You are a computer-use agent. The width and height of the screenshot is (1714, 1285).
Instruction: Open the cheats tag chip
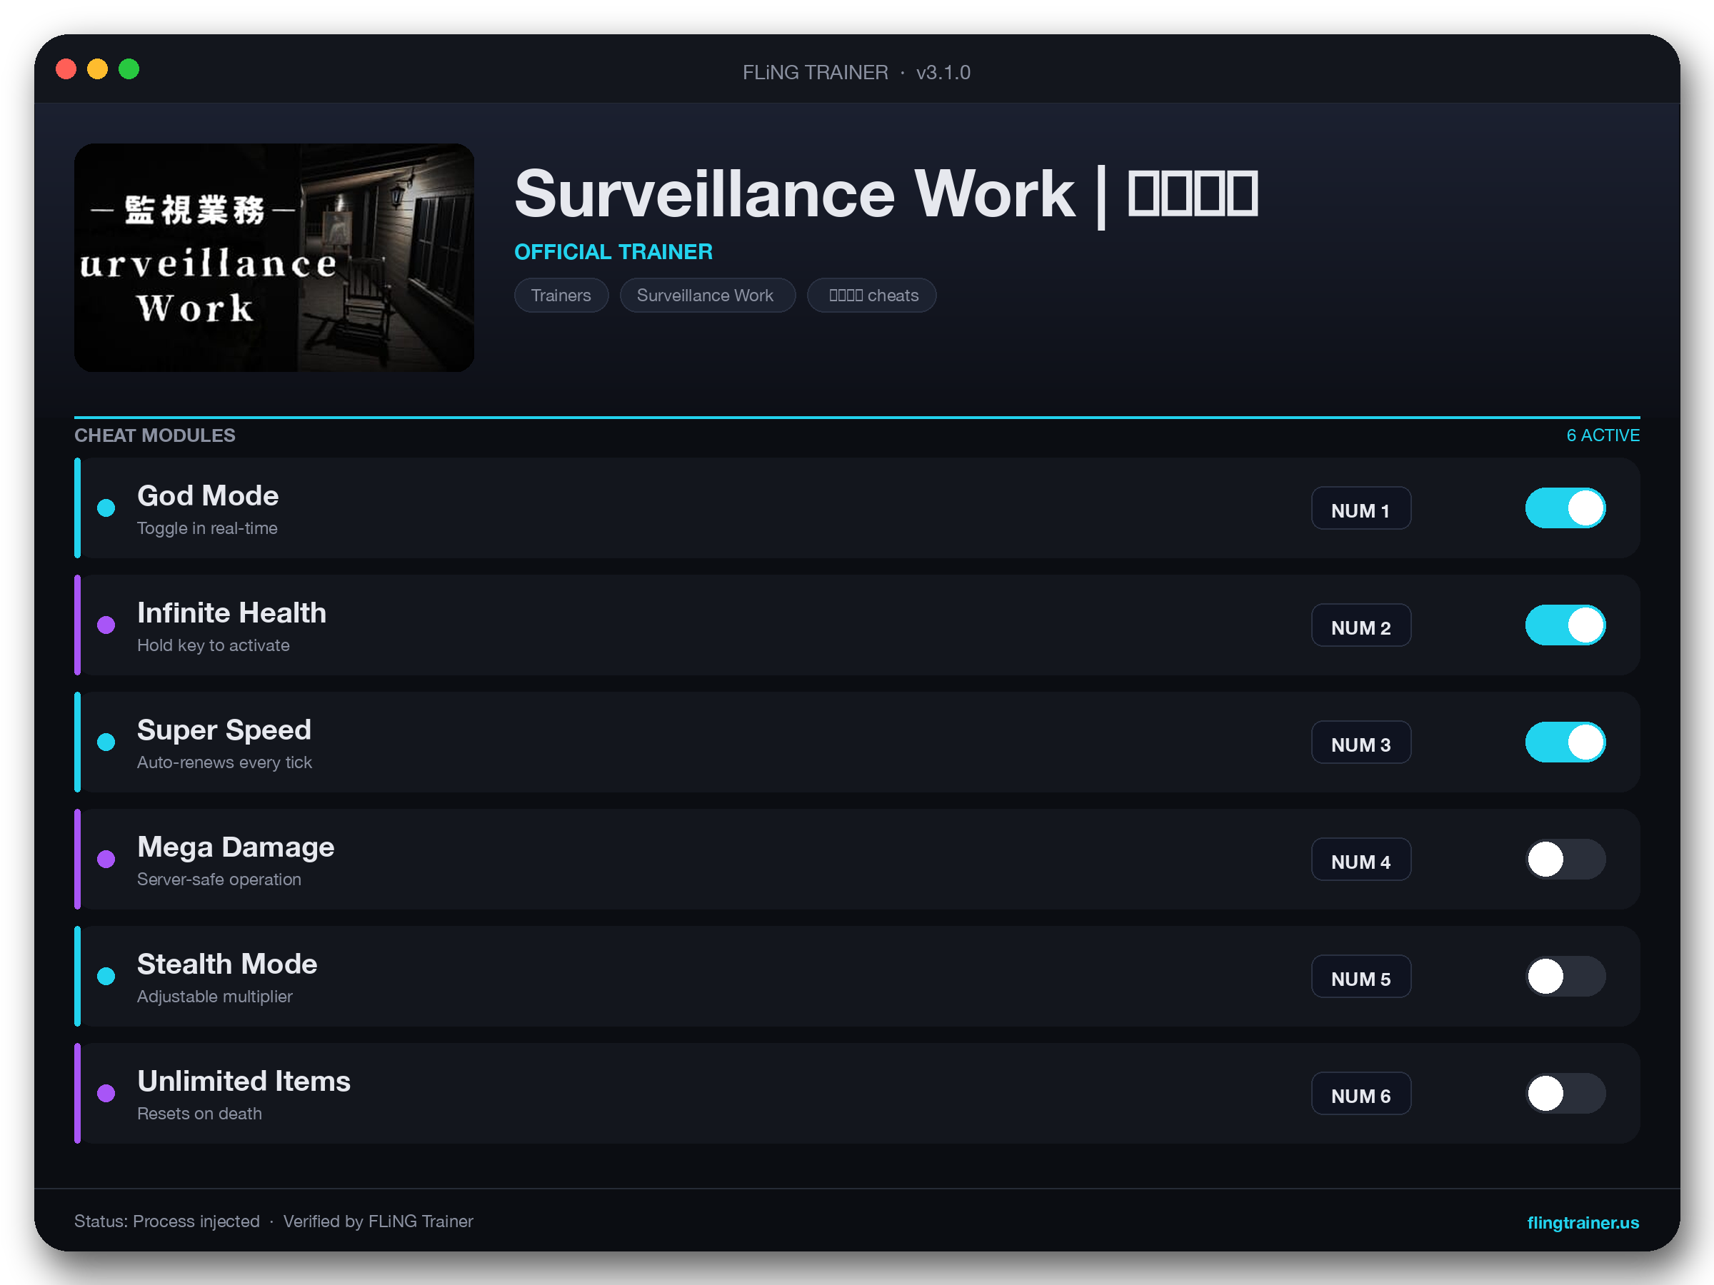[872, 295]
